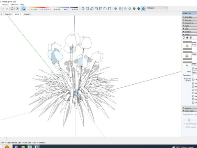Switch to Shaded With Textures icon

click(139, 9)
